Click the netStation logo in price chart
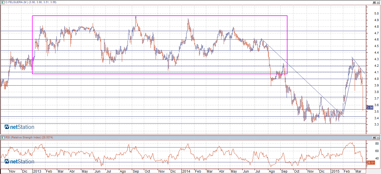 (x=19, y=127)
